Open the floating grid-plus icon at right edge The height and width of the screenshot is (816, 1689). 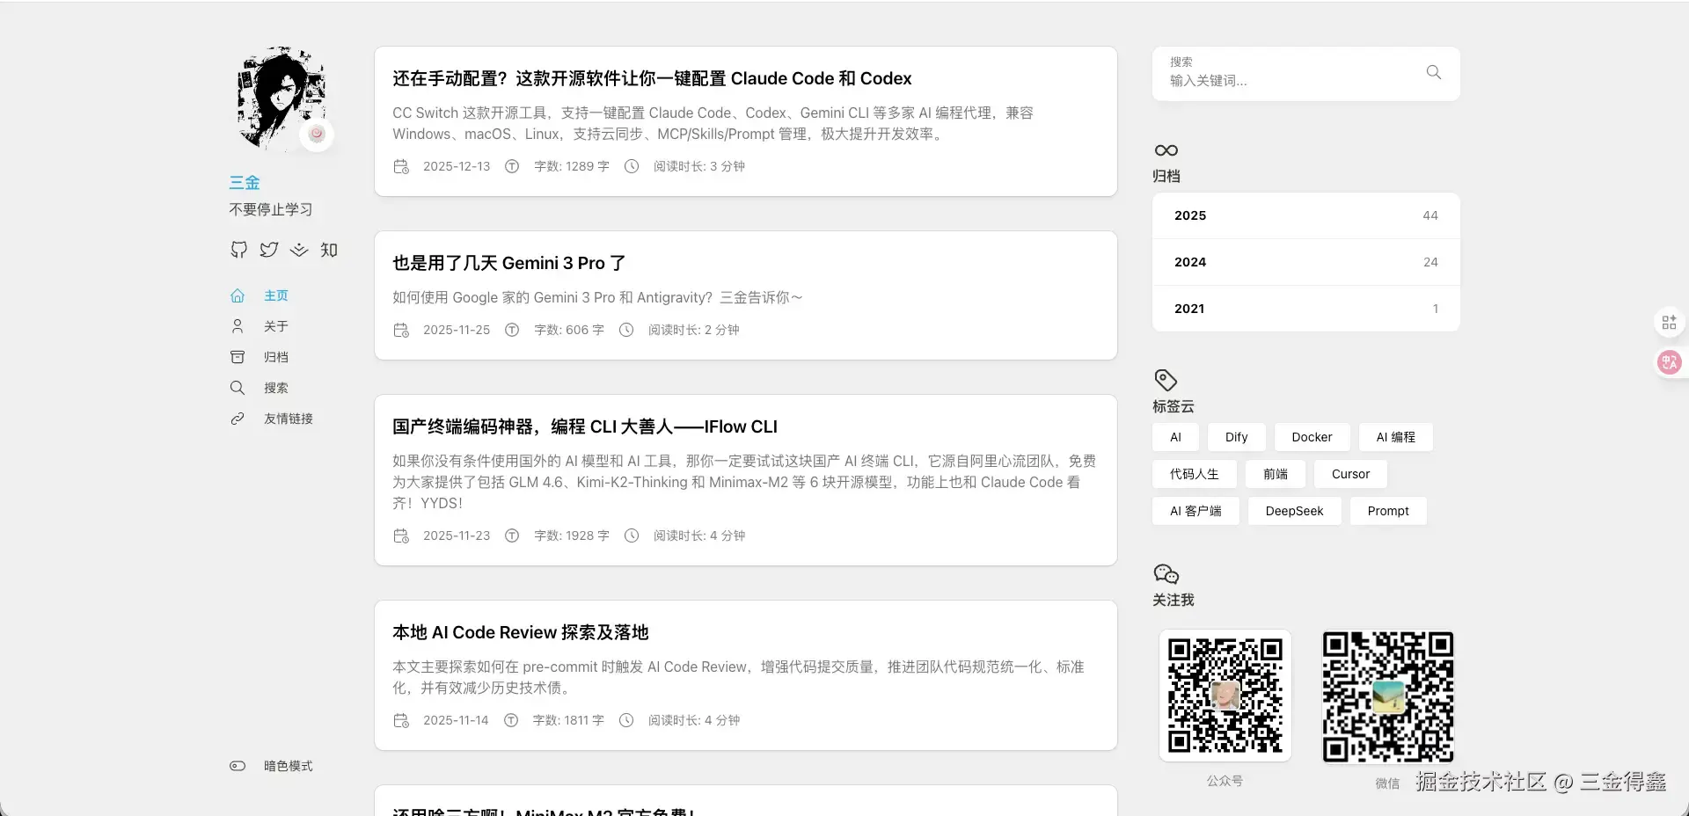pyautogui.click(x=1669, y=323)
